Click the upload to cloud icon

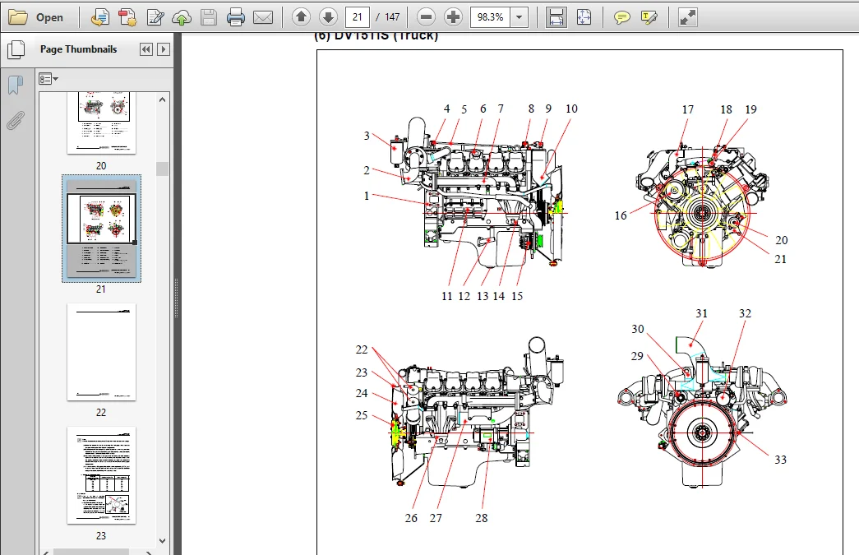182,17
